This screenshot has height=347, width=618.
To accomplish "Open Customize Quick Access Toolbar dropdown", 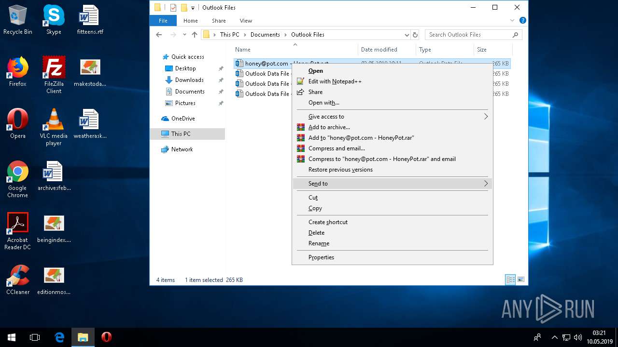I will (x=193, y=8).
